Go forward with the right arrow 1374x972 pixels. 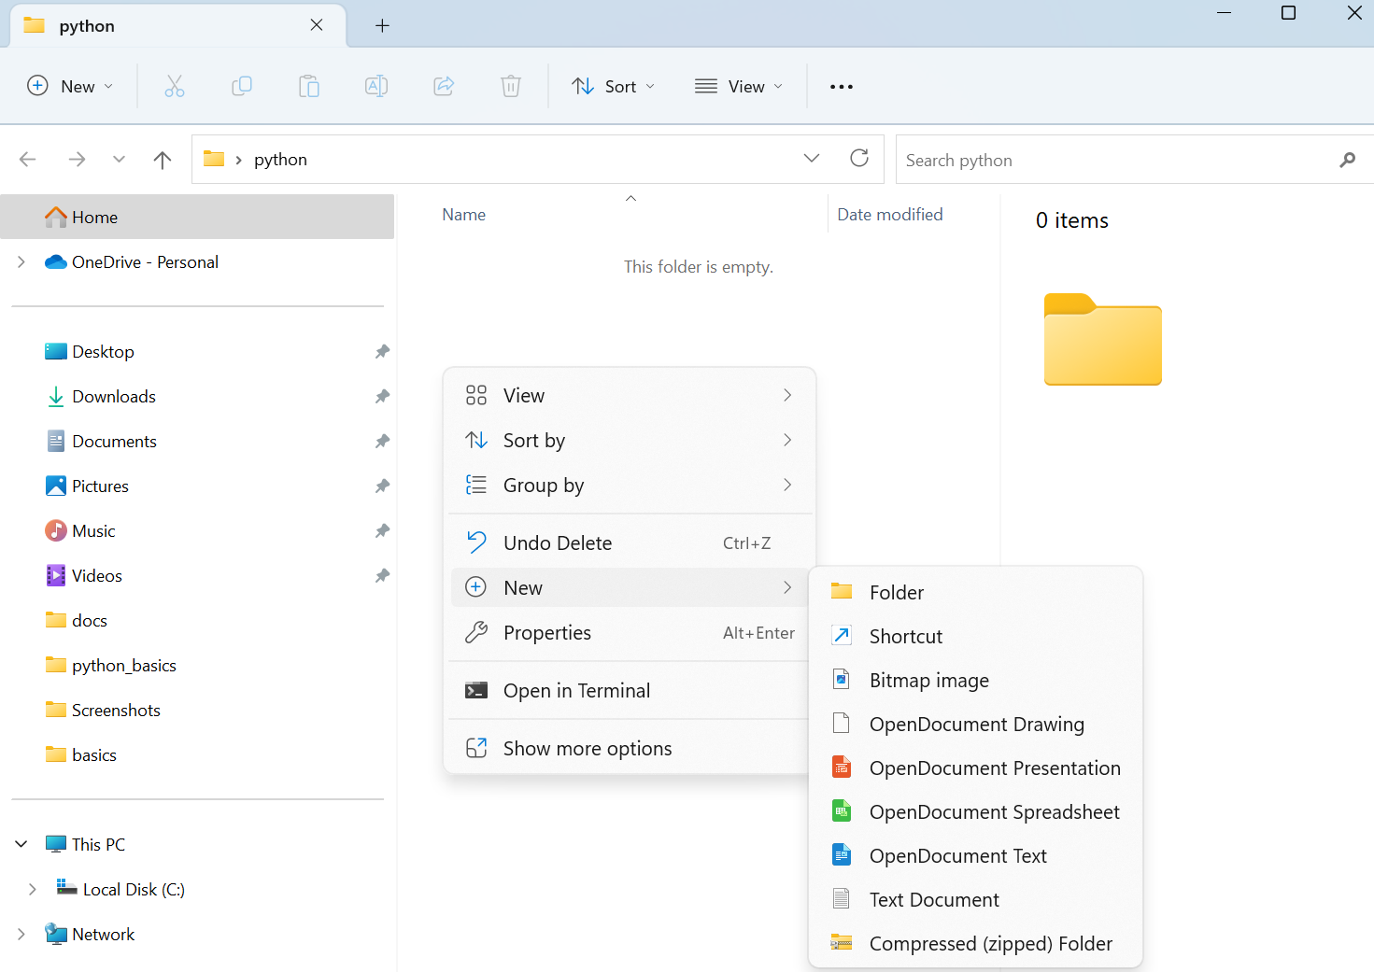pos(77,160)
